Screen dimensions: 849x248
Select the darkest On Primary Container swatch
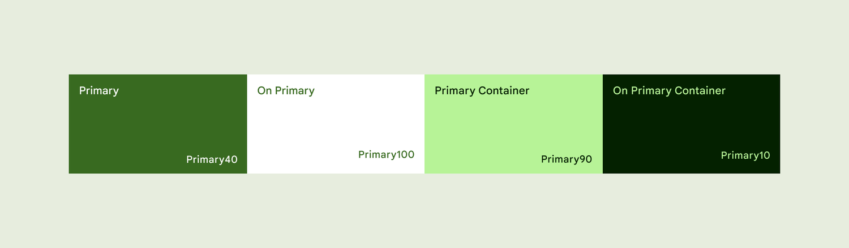691,124
